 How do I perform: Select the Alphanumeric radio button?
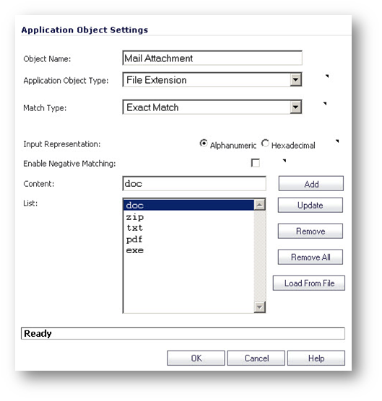204,144
